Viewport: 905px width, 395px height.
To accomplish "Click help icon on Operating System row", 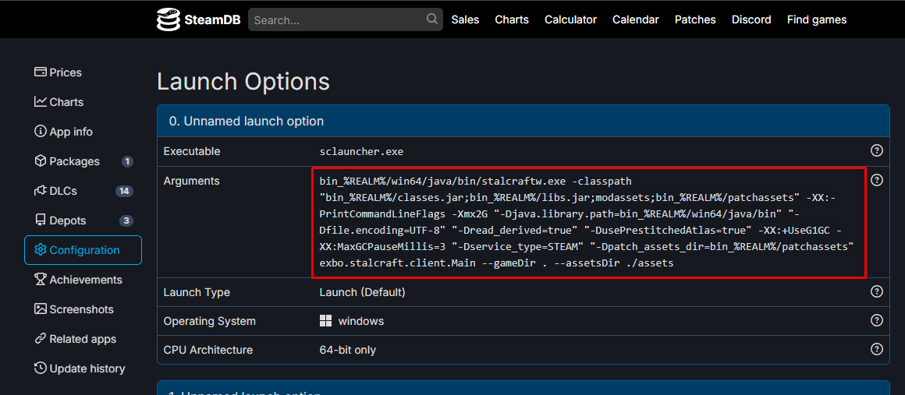I will click(x=876, y=320).
